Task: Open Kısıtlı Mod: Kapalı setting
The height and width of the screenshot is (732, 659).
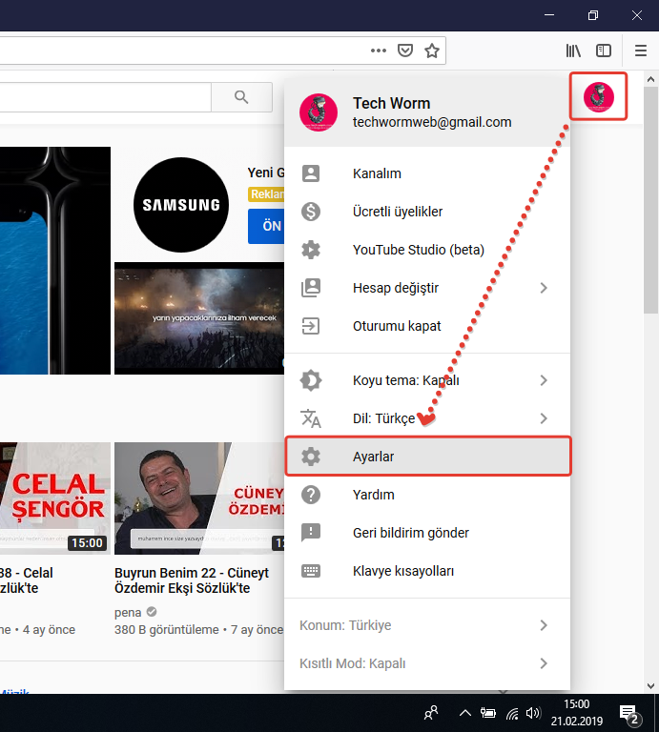Action: [427, 663]
